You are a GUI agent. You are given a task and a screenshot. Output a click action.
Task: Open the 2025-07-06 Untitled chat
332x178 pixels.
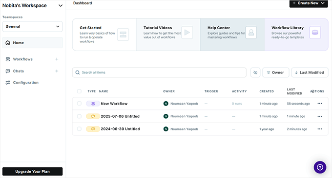[120, 116]
